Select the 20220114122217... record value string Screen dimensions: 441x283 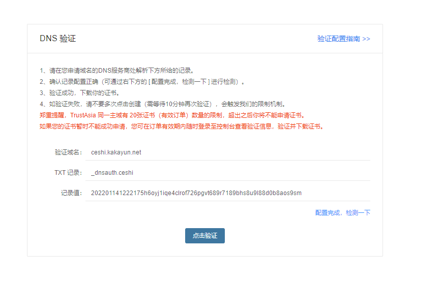[x=196, y=193]
